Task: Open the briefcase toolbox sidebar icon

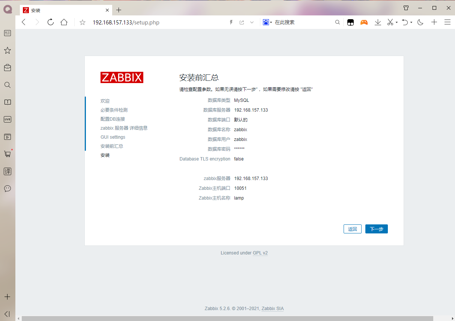Action: [x=8, y=68]
